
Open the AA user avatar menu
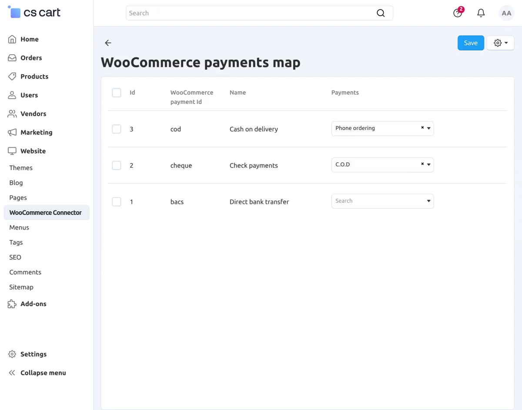pyautogui.click(x=506, y=13)
